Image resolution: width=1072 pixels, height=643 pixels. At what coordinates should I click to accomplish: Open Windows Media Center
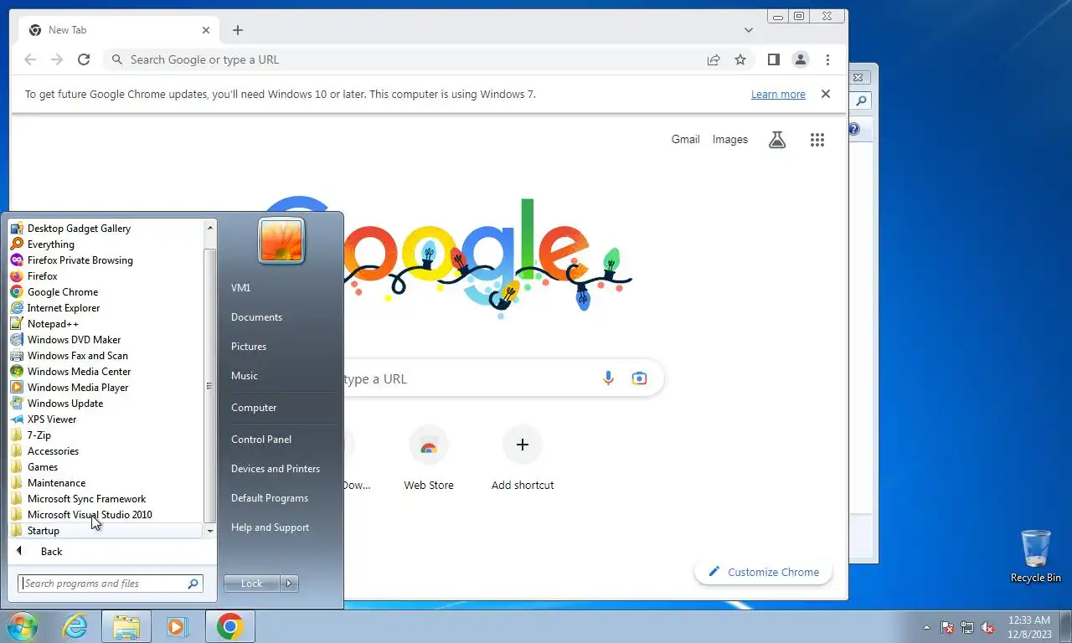(x=106, y=372)
